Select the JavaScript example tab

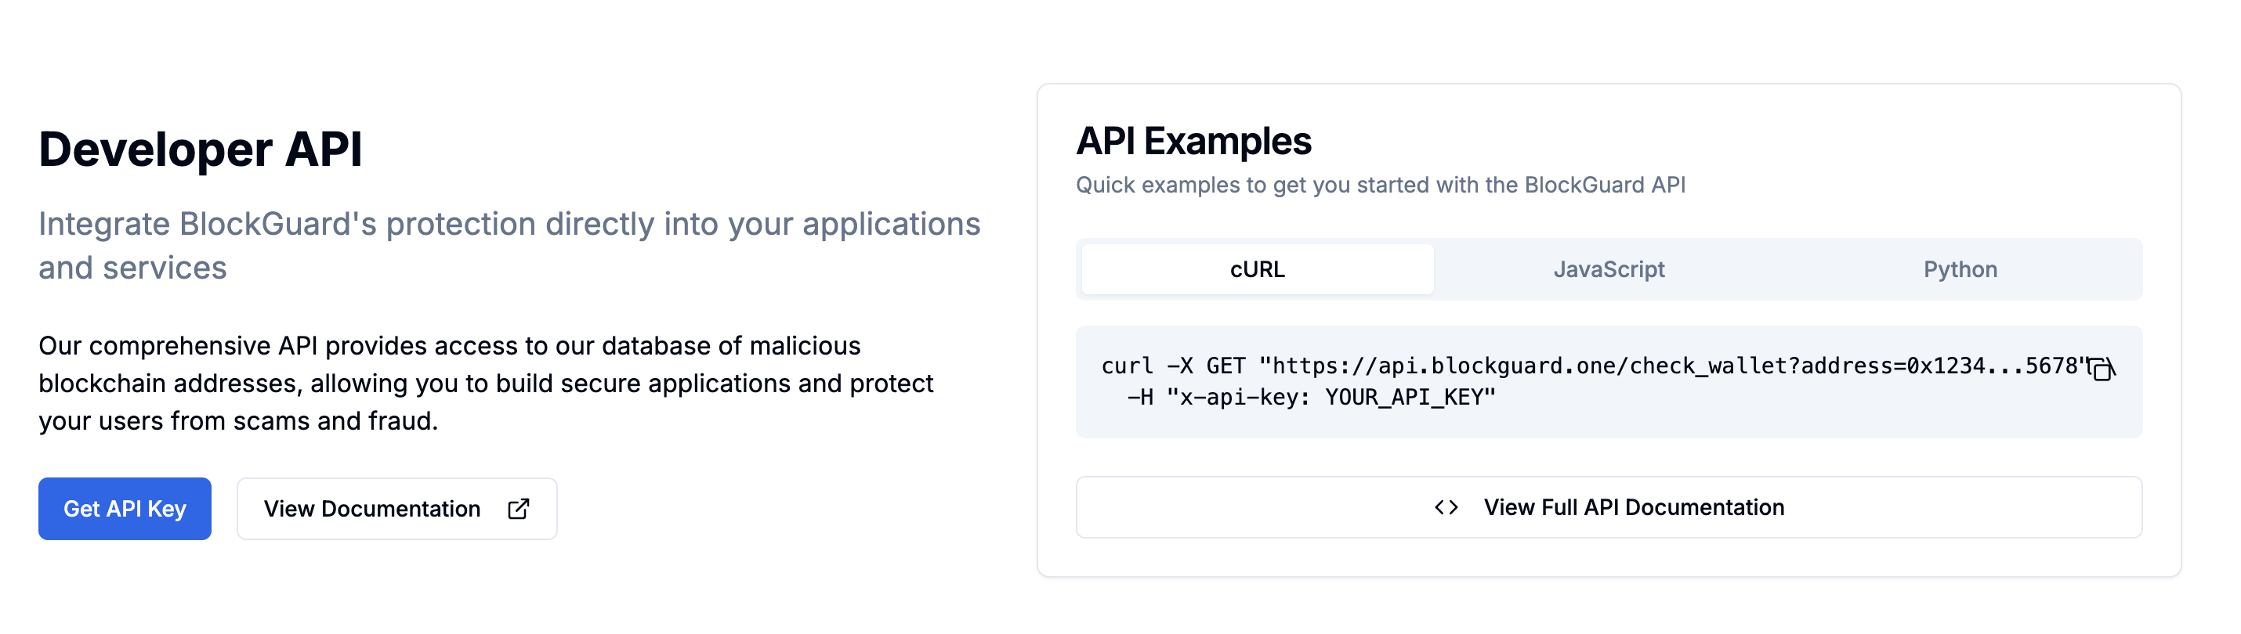(1609, 269)
